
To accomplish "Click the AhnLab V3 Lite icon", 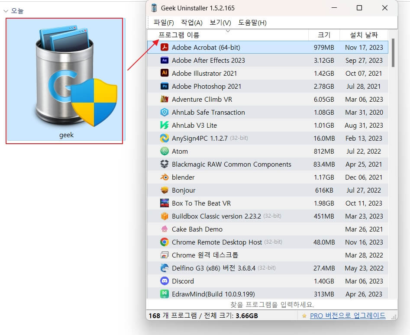I will tap(164, 125).
